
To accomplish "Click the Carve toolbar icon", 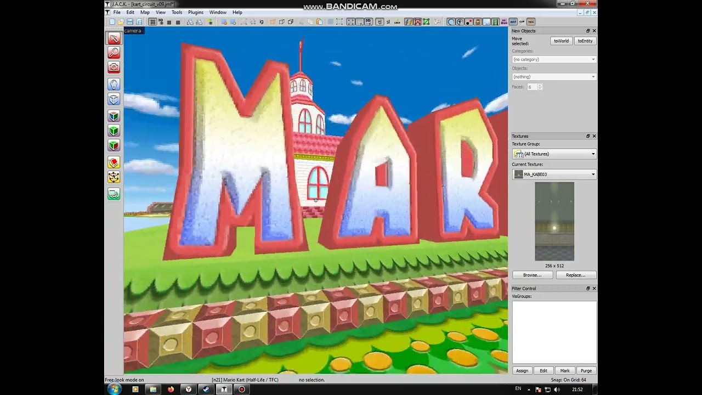I will (x=224, y=22).
